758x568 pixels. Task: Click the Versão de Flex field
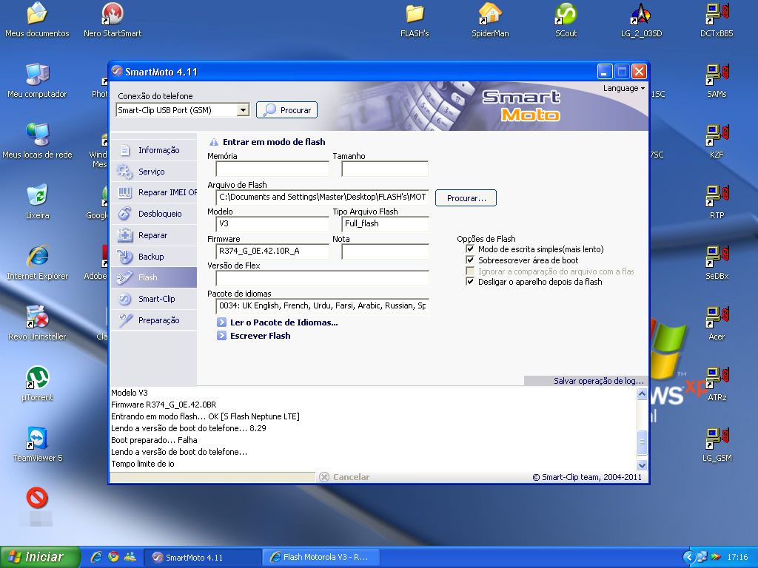tap(322, 278)
